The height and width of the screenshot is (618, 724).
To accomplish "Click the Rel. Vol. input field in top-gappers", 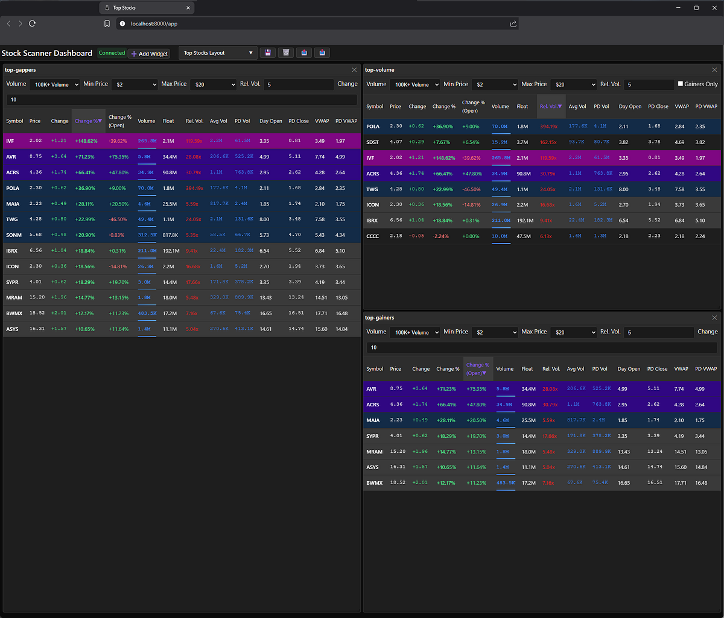I will (x=298, y=85).
